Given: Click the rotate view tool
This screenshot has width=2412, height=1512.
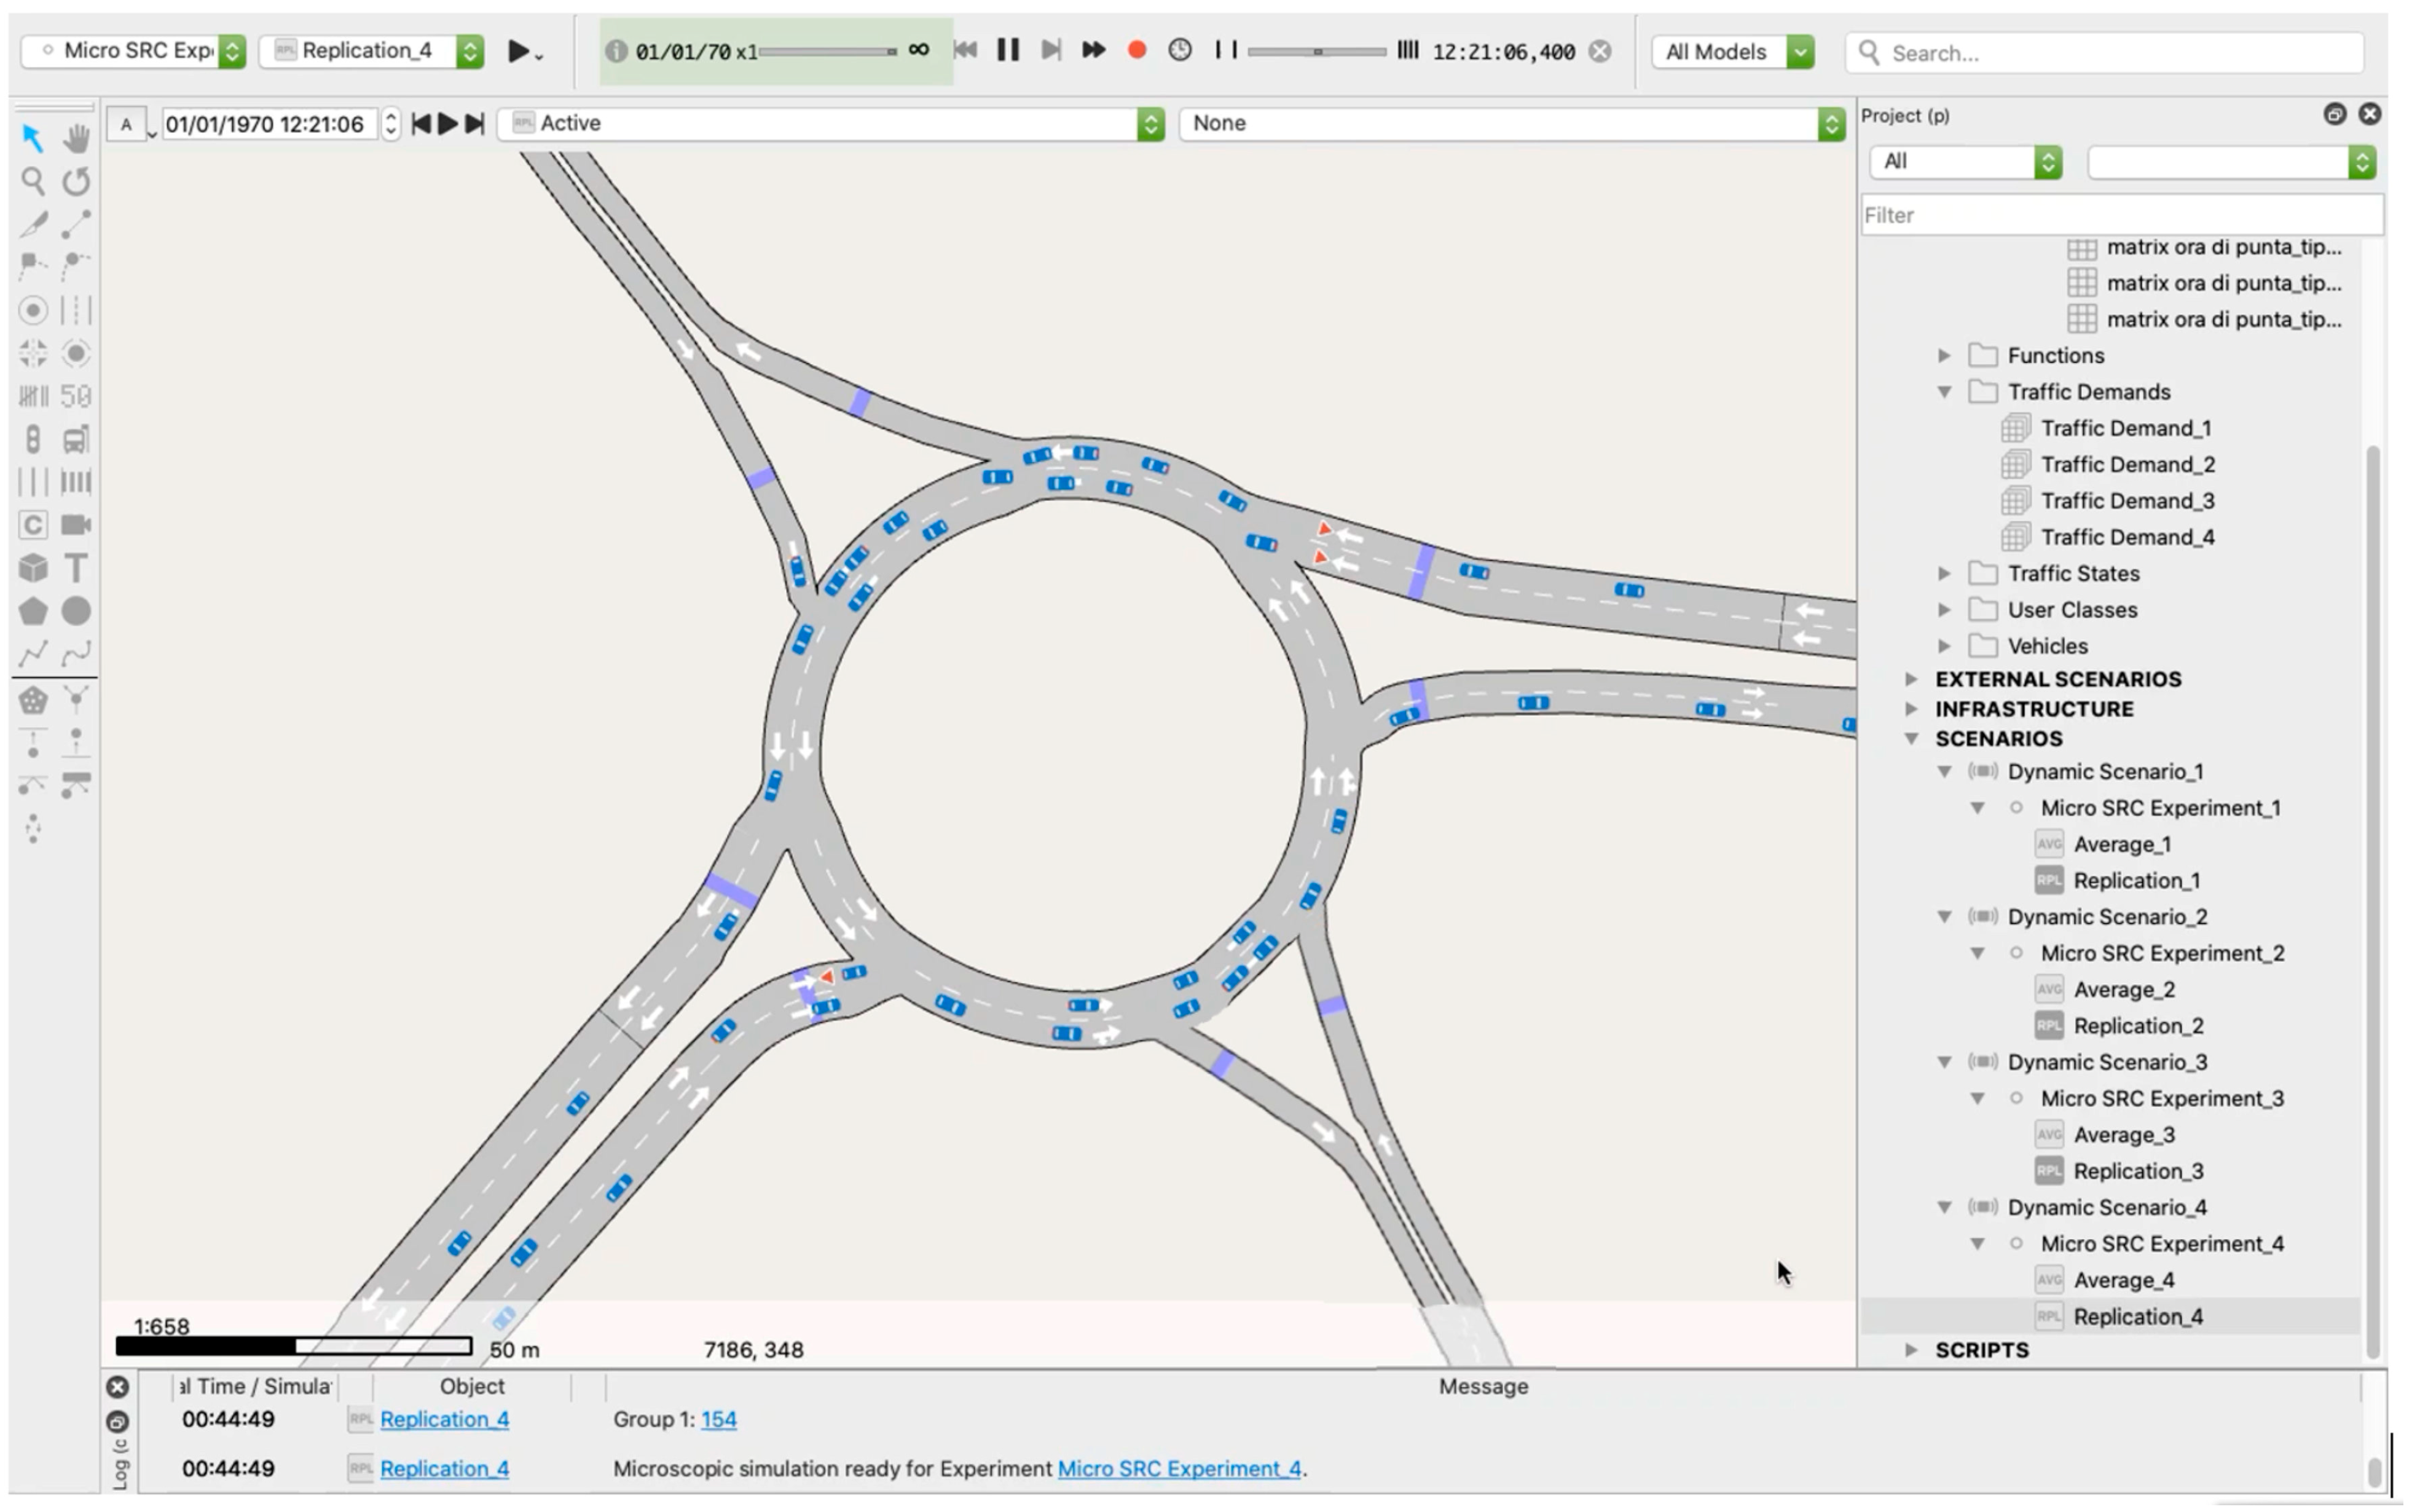Looking at the screenshot, I should tap(76, 181).
